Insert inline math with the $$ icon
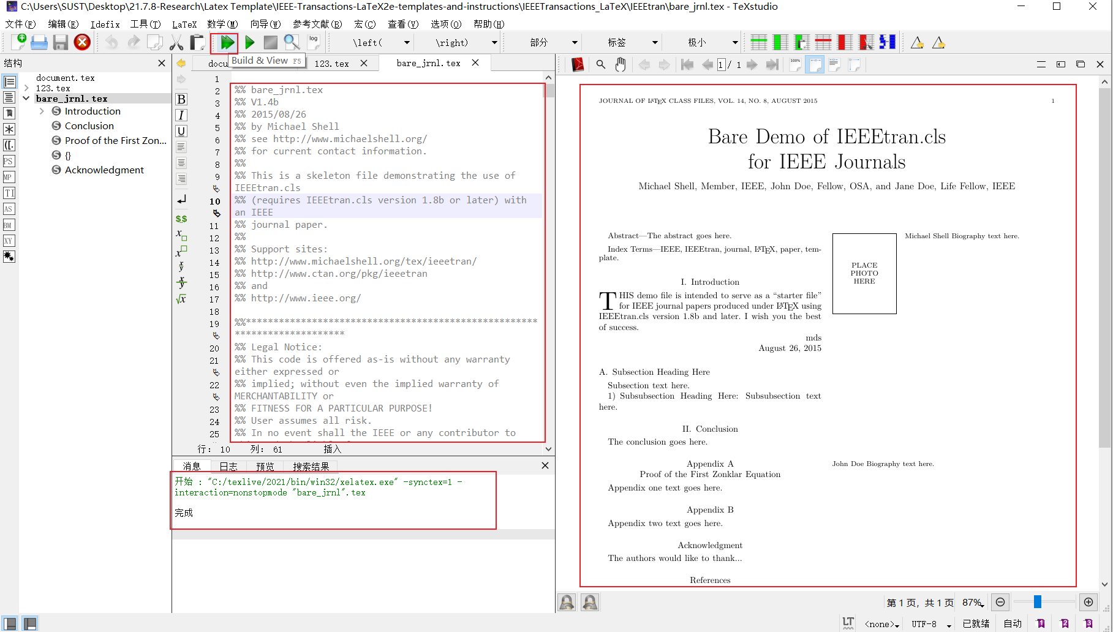The height and width of the screenshot is (632, 1113). [x=181, y=218]
